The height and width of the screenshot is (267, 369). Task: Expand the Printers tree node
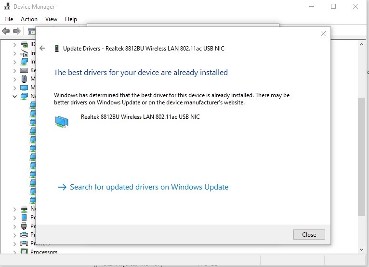[14, 243]
